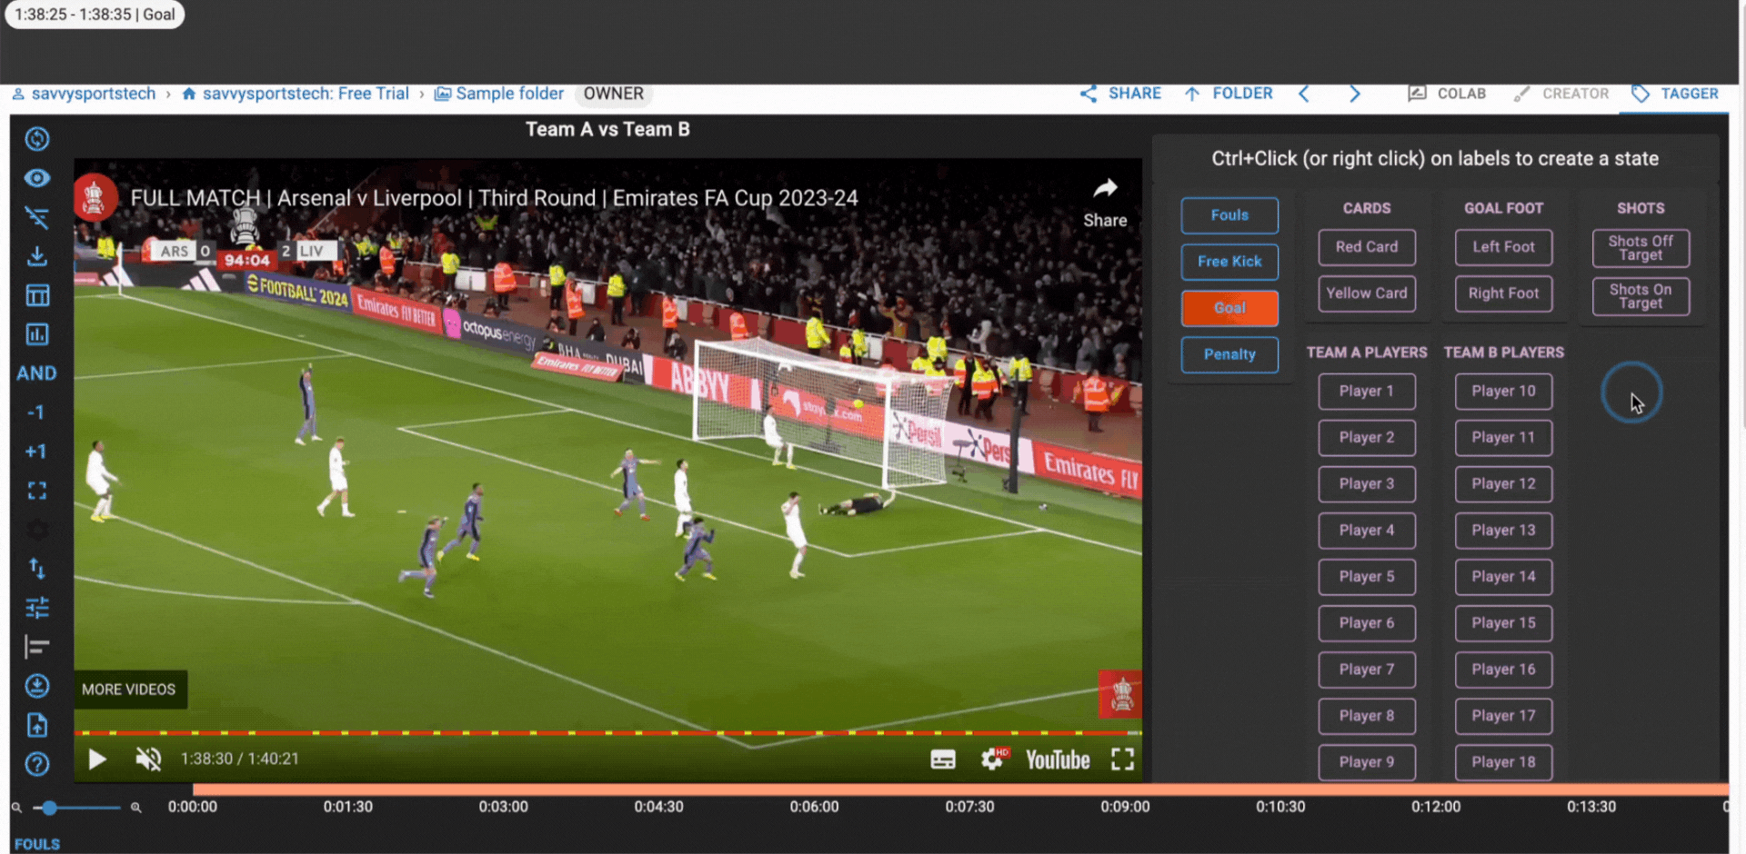Screen dimensions: 1746x854
Task: Go up to FOLDER
Action: [x=1229, y=94]
